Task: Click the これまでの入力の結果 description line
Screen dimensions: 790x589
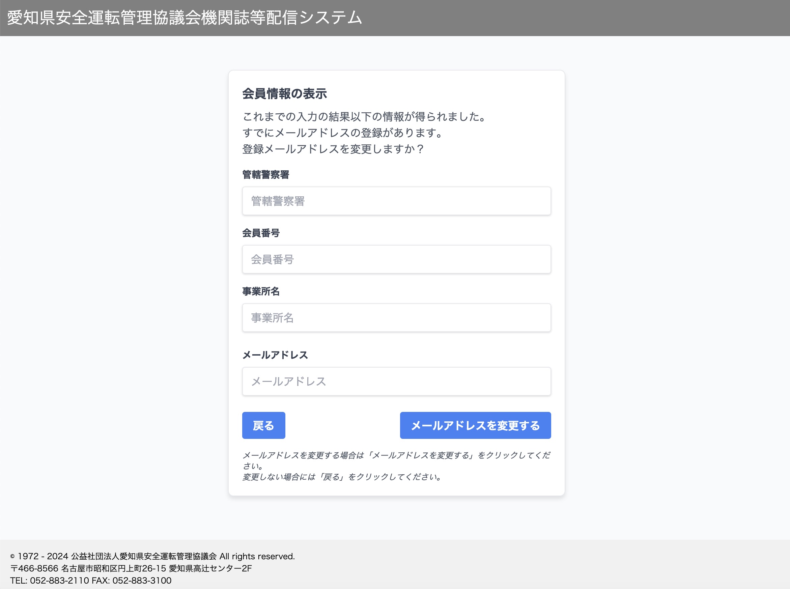Action: pyautogui.click(x=364, y=117)
